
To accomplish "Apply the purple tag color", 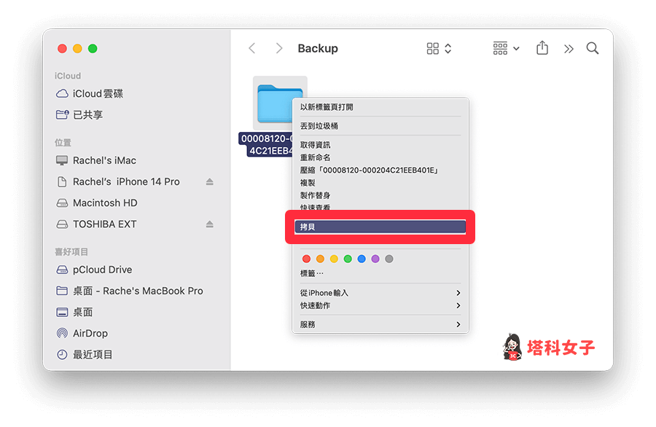I will pos(375,259).
